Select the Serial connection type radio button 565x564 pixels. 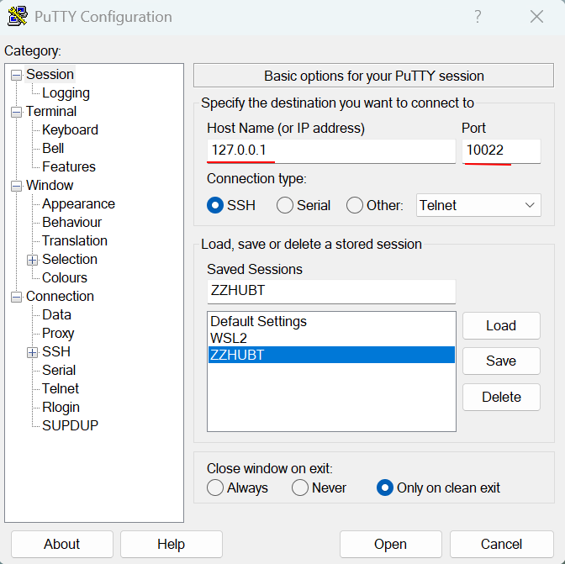pyautogui.click(x=285, y=205)
